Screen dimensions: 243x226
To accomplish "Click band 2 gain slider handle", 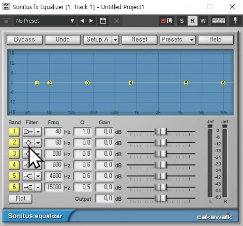I will (161, 143).
